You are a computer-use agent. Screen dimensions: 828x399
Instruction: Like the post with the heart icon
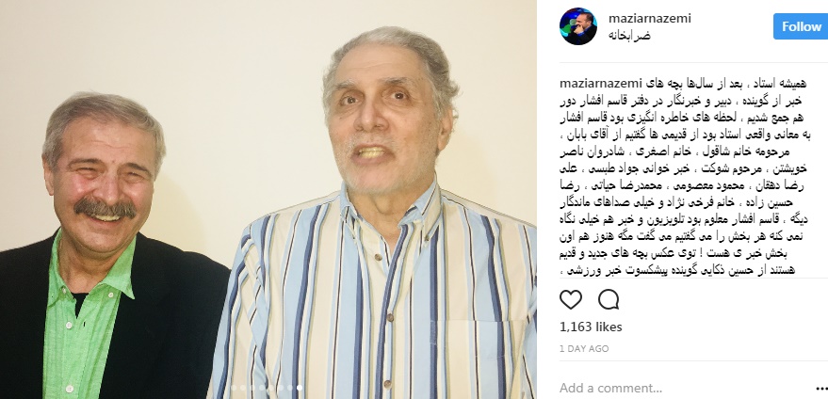click(x=570, y=300)
